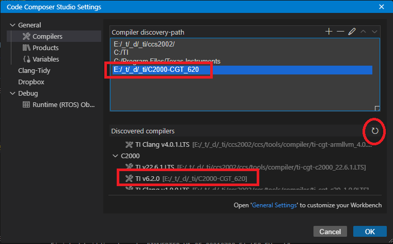Image resolution: width=393 pixels, height=244 pixels.
Task: Click the Compiler discovery-path heading
Action: [148, 33]
